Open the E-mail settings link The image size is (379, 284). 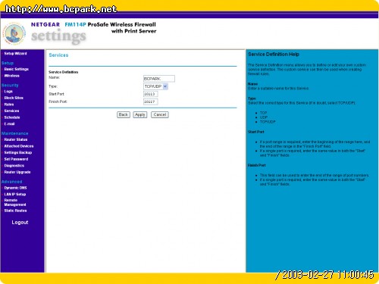[9, 124]
